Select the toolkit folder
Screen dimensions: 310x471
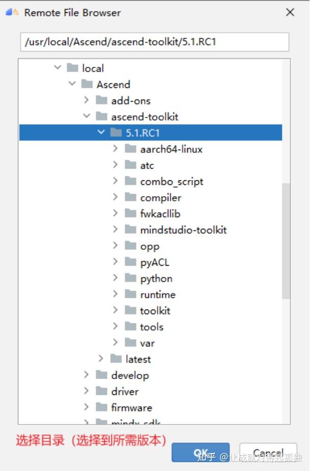point(155,311)
